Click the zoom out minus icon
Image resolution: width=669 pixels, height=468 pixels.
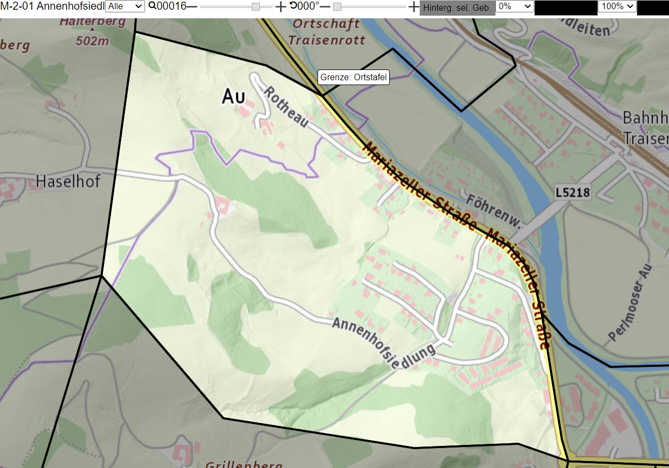[x=192, y=6]
